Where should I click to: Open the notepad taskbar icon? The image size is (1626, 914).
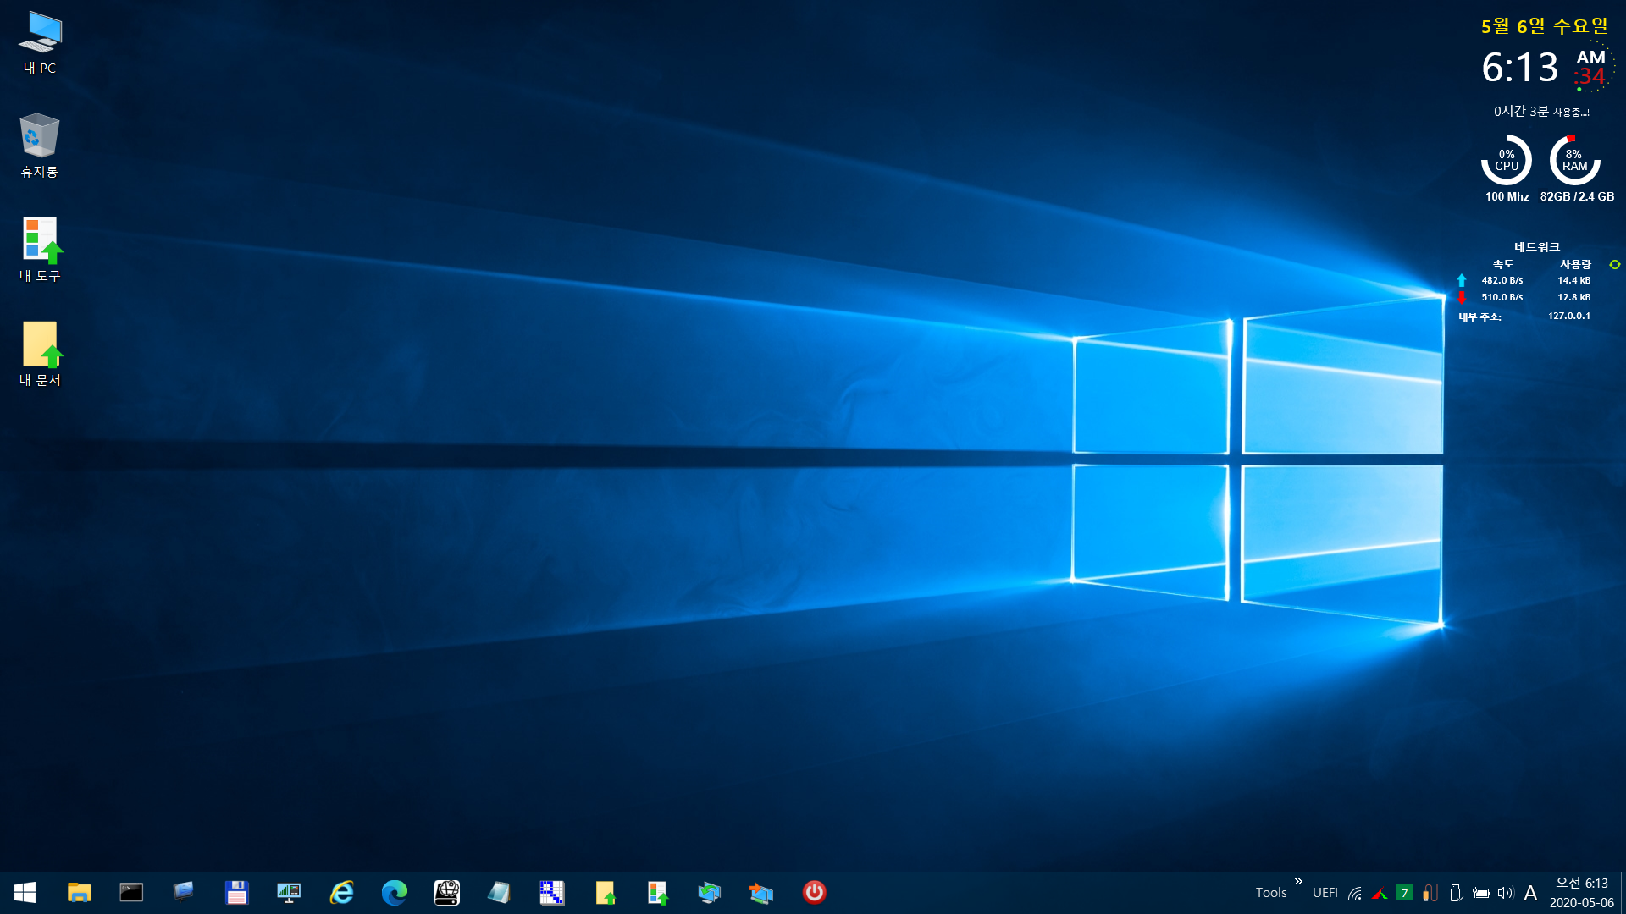(x=499, y=892)
